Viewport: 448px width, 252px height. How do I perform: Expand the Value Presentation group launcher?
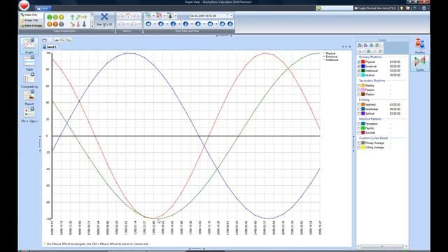pyautogui.click(x=113, y=31)
